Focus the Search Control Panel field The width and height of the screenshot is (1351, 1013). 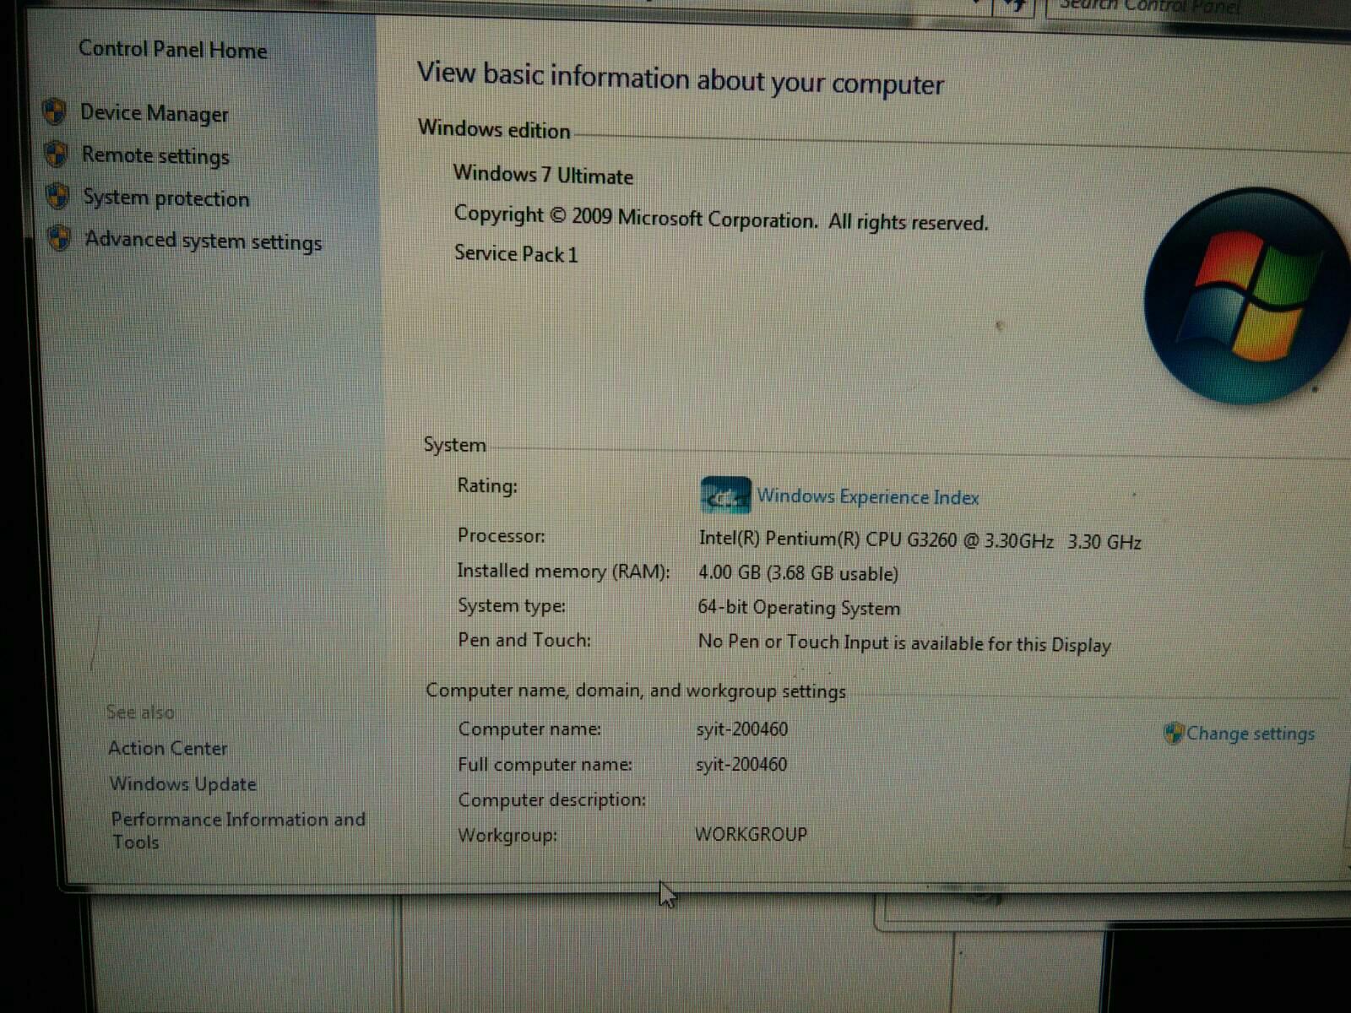click(x=1199, y=8)
